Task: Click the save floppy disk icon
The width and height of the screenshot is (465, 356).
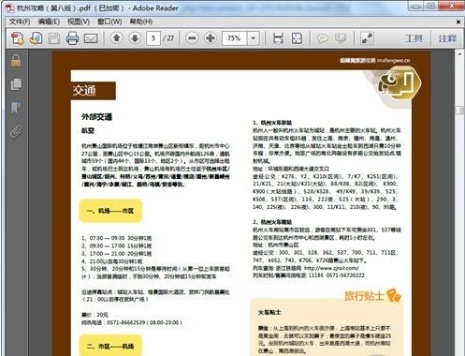Action: 54,38
